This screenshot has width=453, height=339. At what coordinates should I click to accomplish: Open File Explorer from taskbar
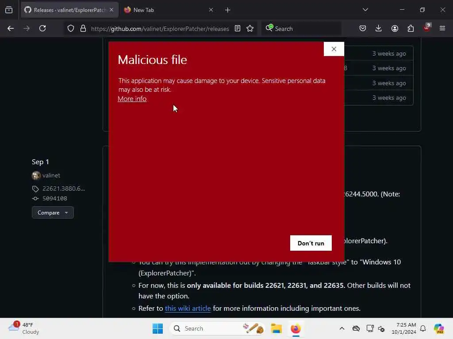[x=276, y=328]
